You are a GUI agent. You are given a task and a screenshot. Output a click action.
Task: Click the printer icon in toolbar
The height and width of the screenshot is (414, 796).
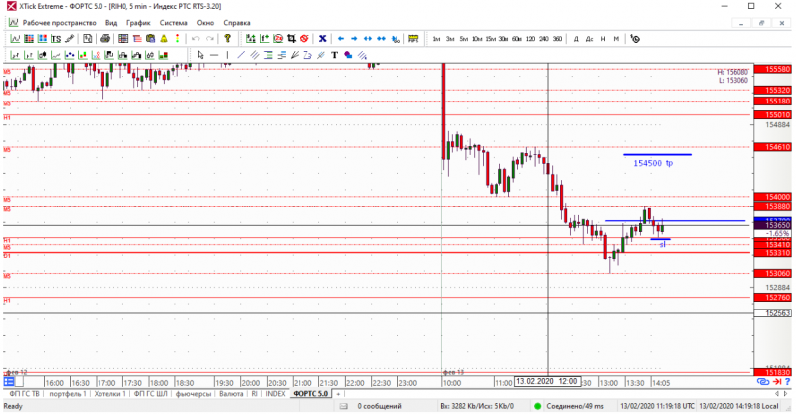coord(105,39)
